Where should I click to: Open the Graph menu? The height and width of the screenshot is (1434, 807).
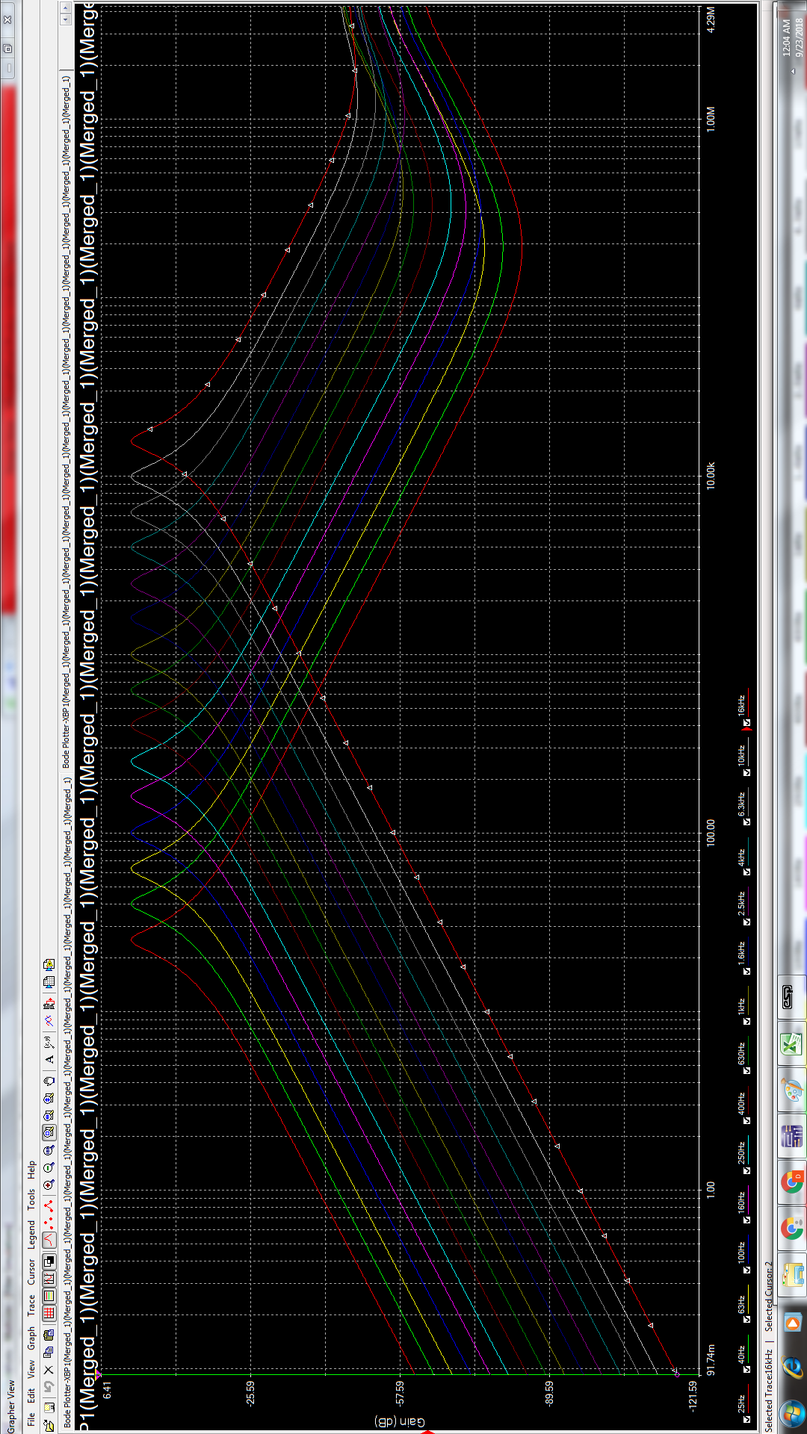pos(31,1337)
